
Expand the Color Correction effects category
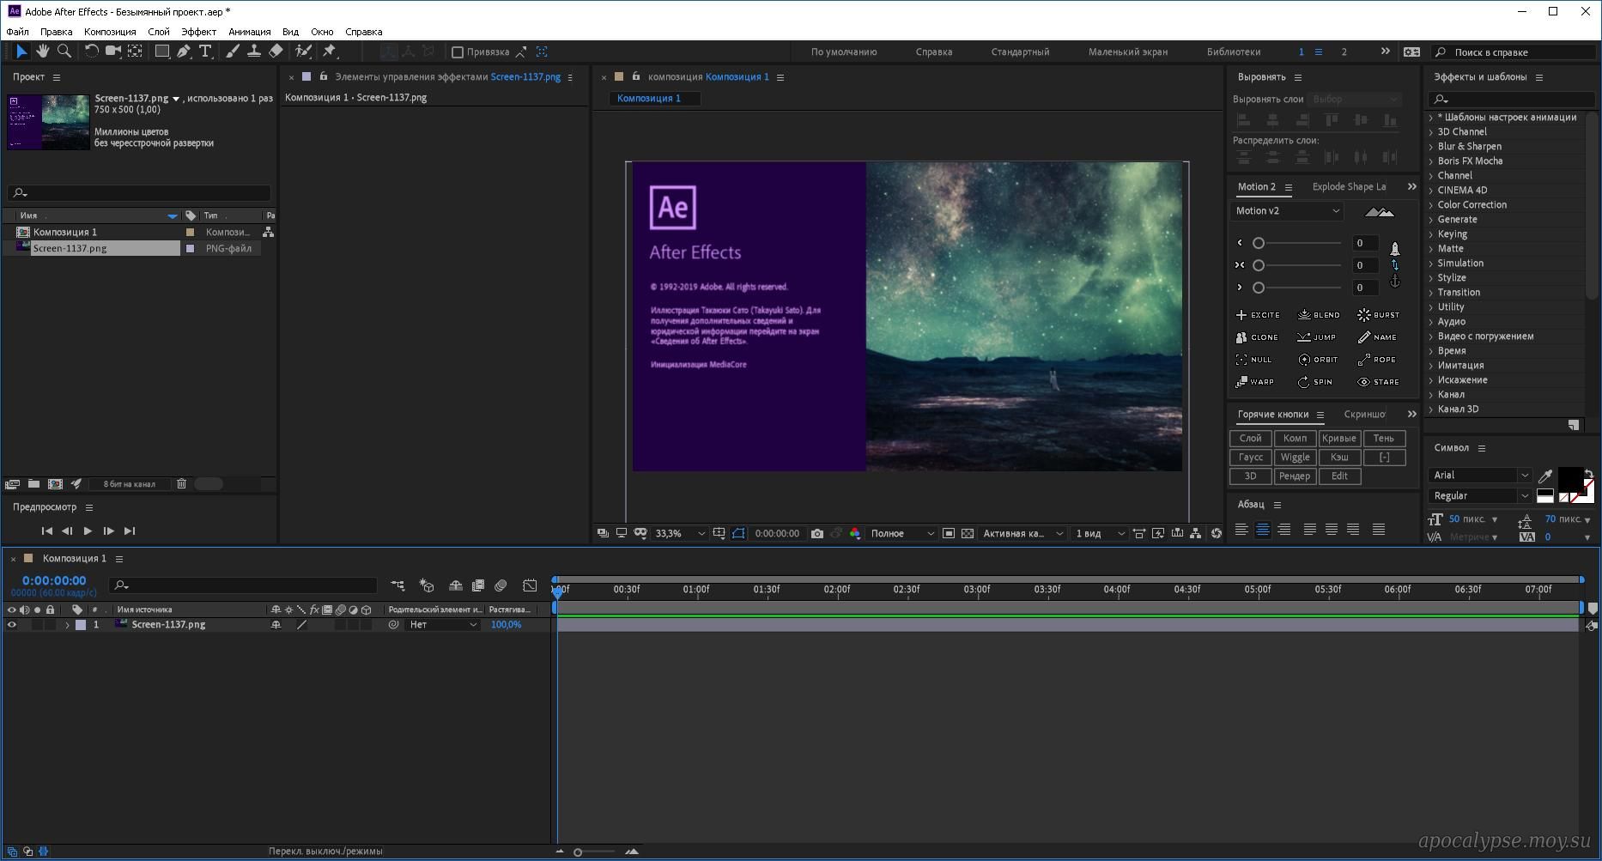(x=1431, y=205)
